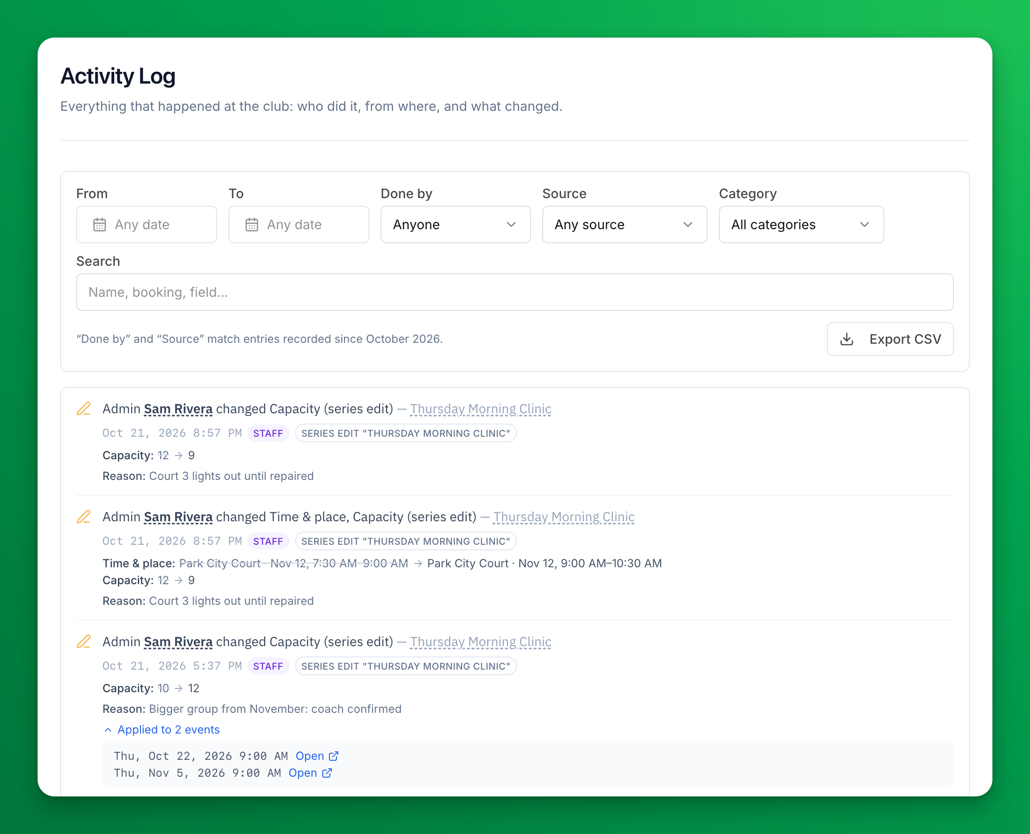The width and height of the screenshot is (1030, 834).
Task: Click the 'Time & place:' change line
Action: pyautogui.click(x=382, y=564)
